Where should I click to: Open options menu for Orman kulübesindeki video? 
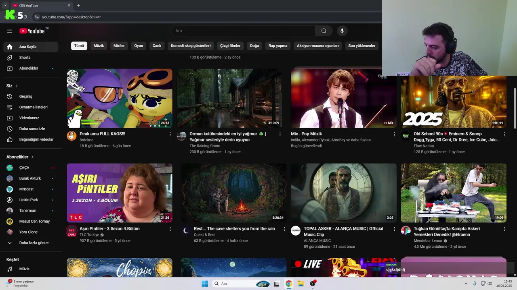pyautogui.click(x=280, y=134)
